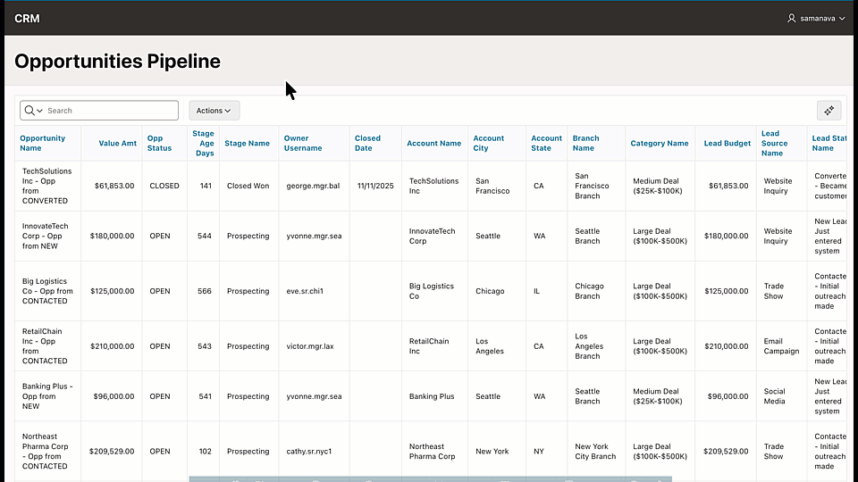Expand the samanava user menu
The image size is (858, 482).
[x=816, y=18]
